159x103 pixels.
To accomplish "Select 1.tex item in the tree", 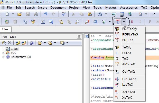I will tap(14, 49).
